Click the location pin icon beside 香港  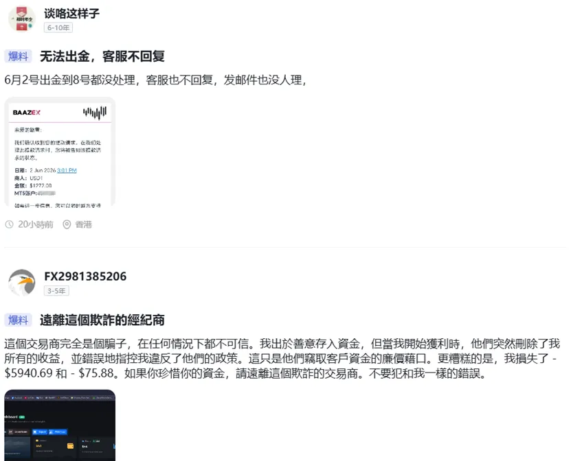pyautogui.click(x=67, y=225)
